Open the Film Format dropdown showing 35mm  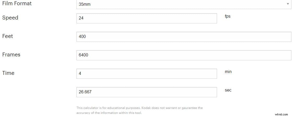tap(183, 4)
